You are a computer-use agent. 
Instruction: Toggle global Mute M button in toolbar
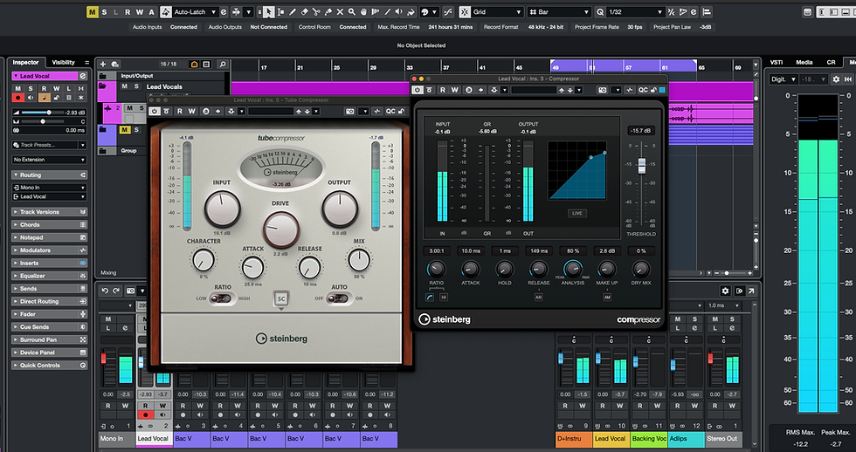(x=93, y=12)
